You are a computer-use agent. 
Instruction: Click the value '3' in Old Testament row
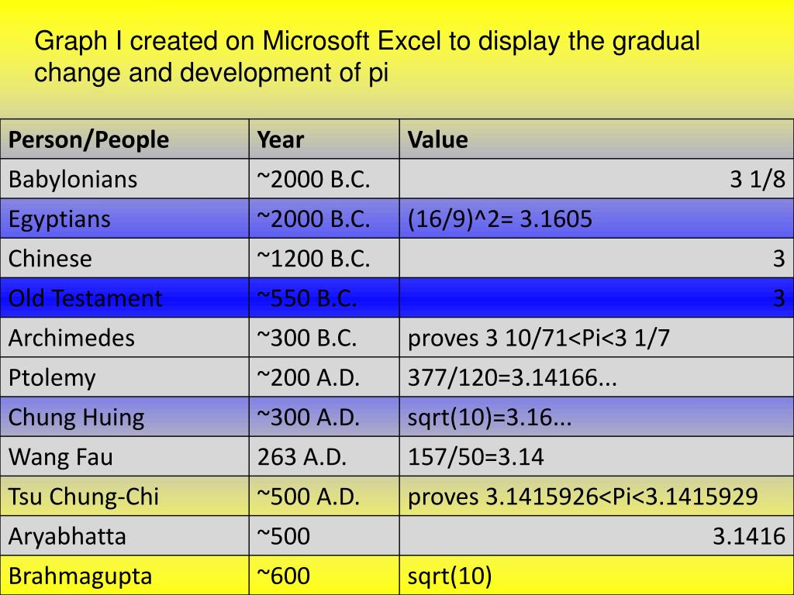(596, 297)
